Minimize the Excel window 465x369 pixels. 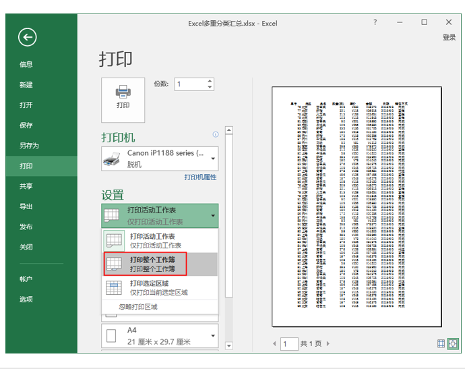[400, 22]
